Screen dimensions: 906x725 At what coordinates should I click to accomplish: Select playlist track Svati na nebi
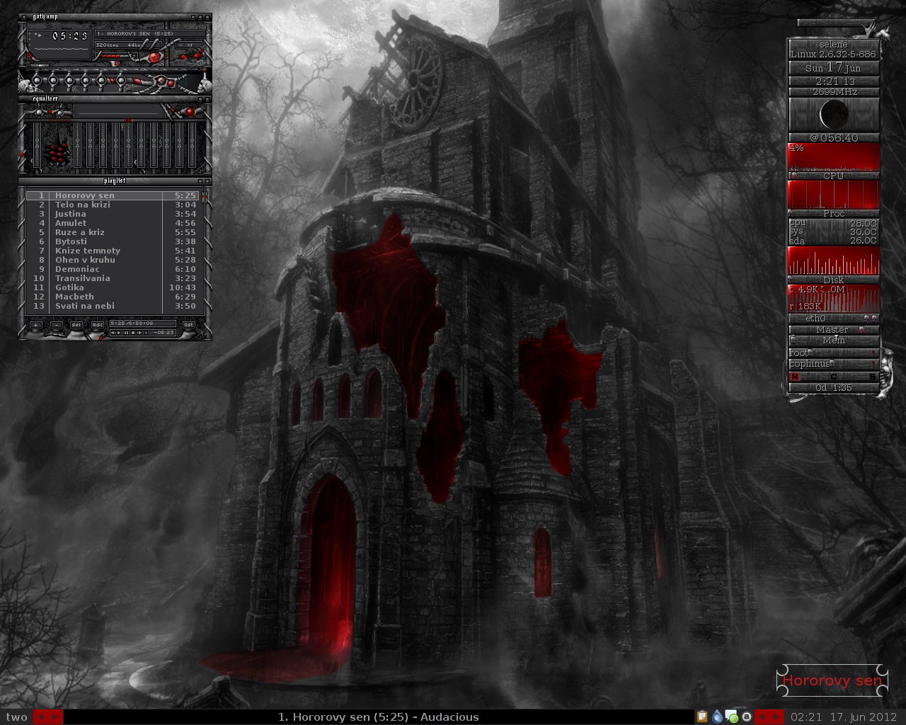click(113, 306)
